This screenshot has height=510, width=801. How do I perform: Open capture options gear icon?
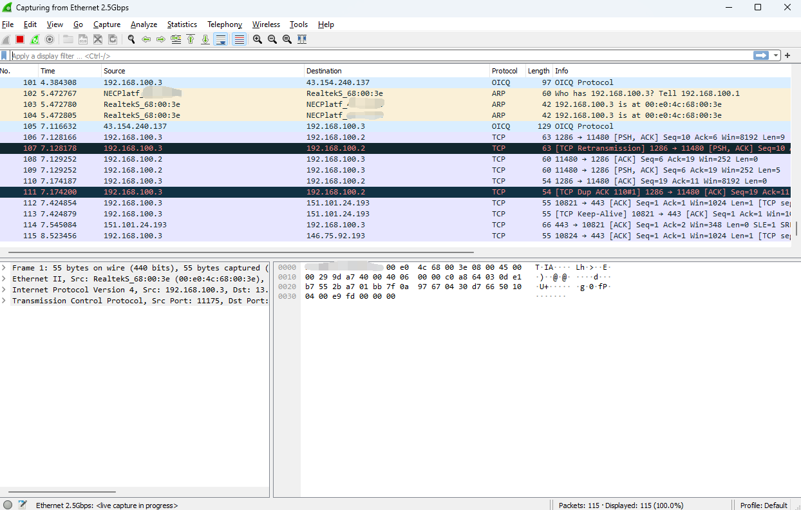coord(50,40)
